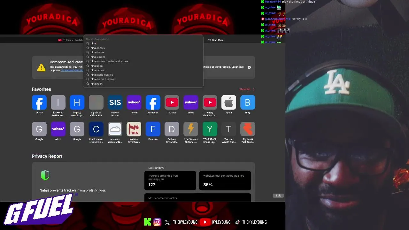Open Kyle Young's AI Clone favorite
The image size is (409, 230).
(191, 129)
